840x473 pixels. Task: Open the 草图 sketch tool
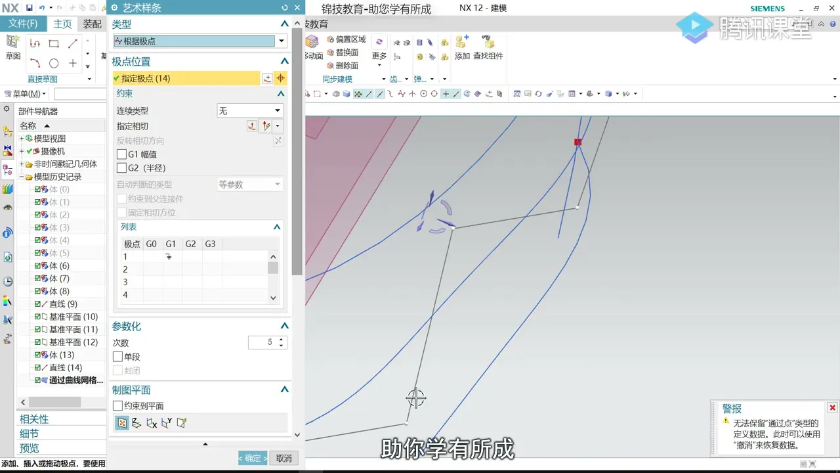tap(13, 47)
